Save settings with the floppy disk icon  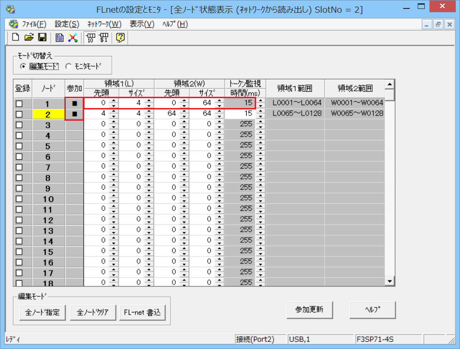(x=42, y=38)
